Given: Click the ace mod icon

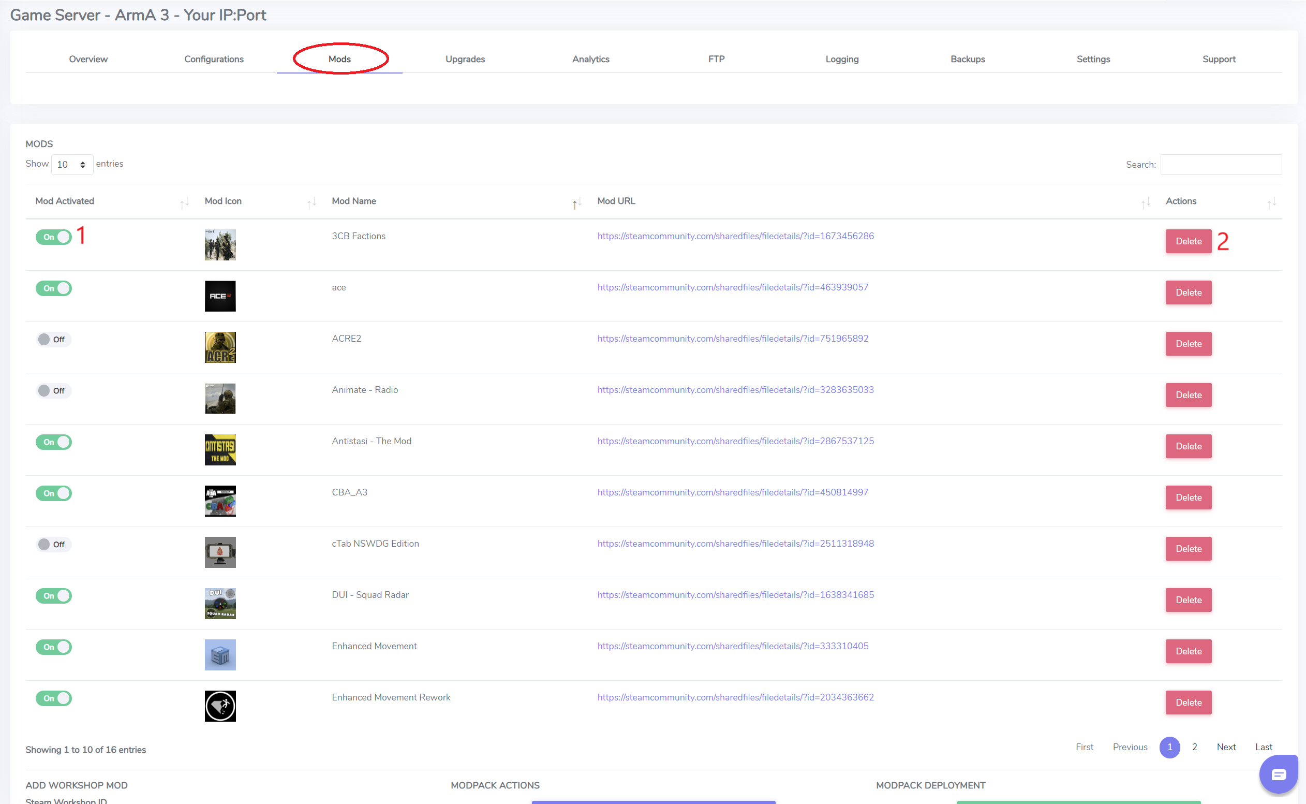Looking at the screenshot, I should (x=220, y=296).
